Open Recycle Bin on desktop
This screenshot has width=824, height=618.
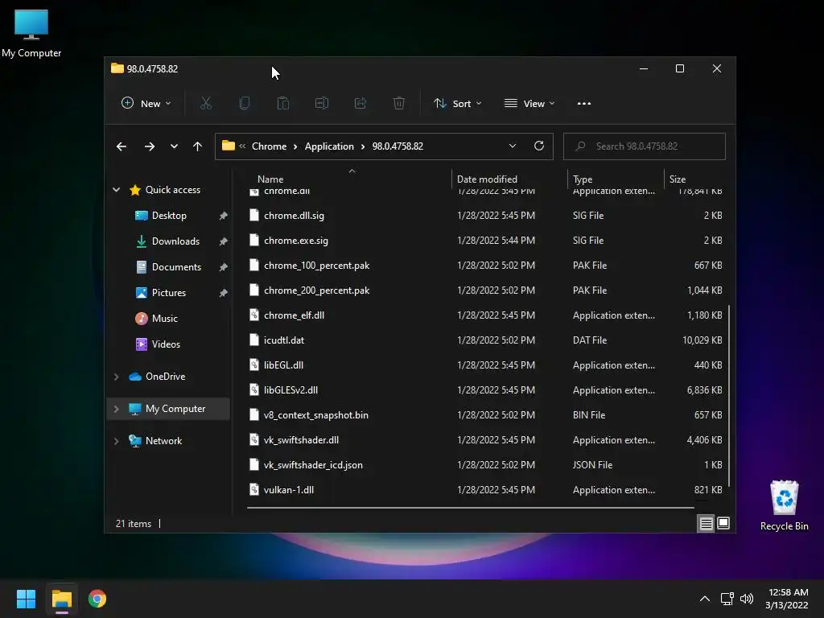784,505
